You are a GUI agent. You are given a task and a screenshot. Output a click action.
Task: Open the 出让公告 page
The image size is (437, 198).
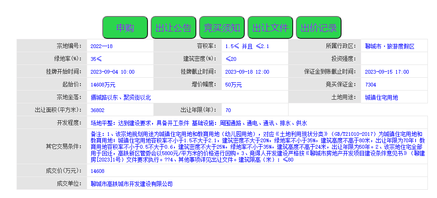(174, 27)
